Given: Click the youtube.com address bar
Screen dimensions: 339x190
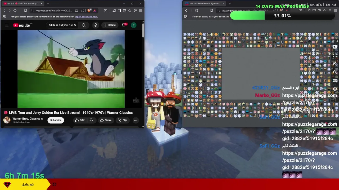Looking at the screenshot, I should click(54, 11).
